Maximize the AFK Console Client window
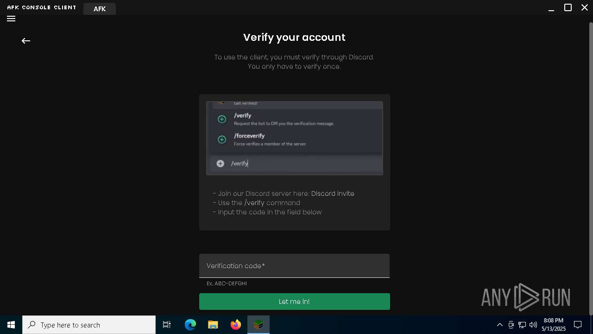Image resolution: width=593 pixels, height=334 pixels. pyautogui.click(x=568, y=7)
